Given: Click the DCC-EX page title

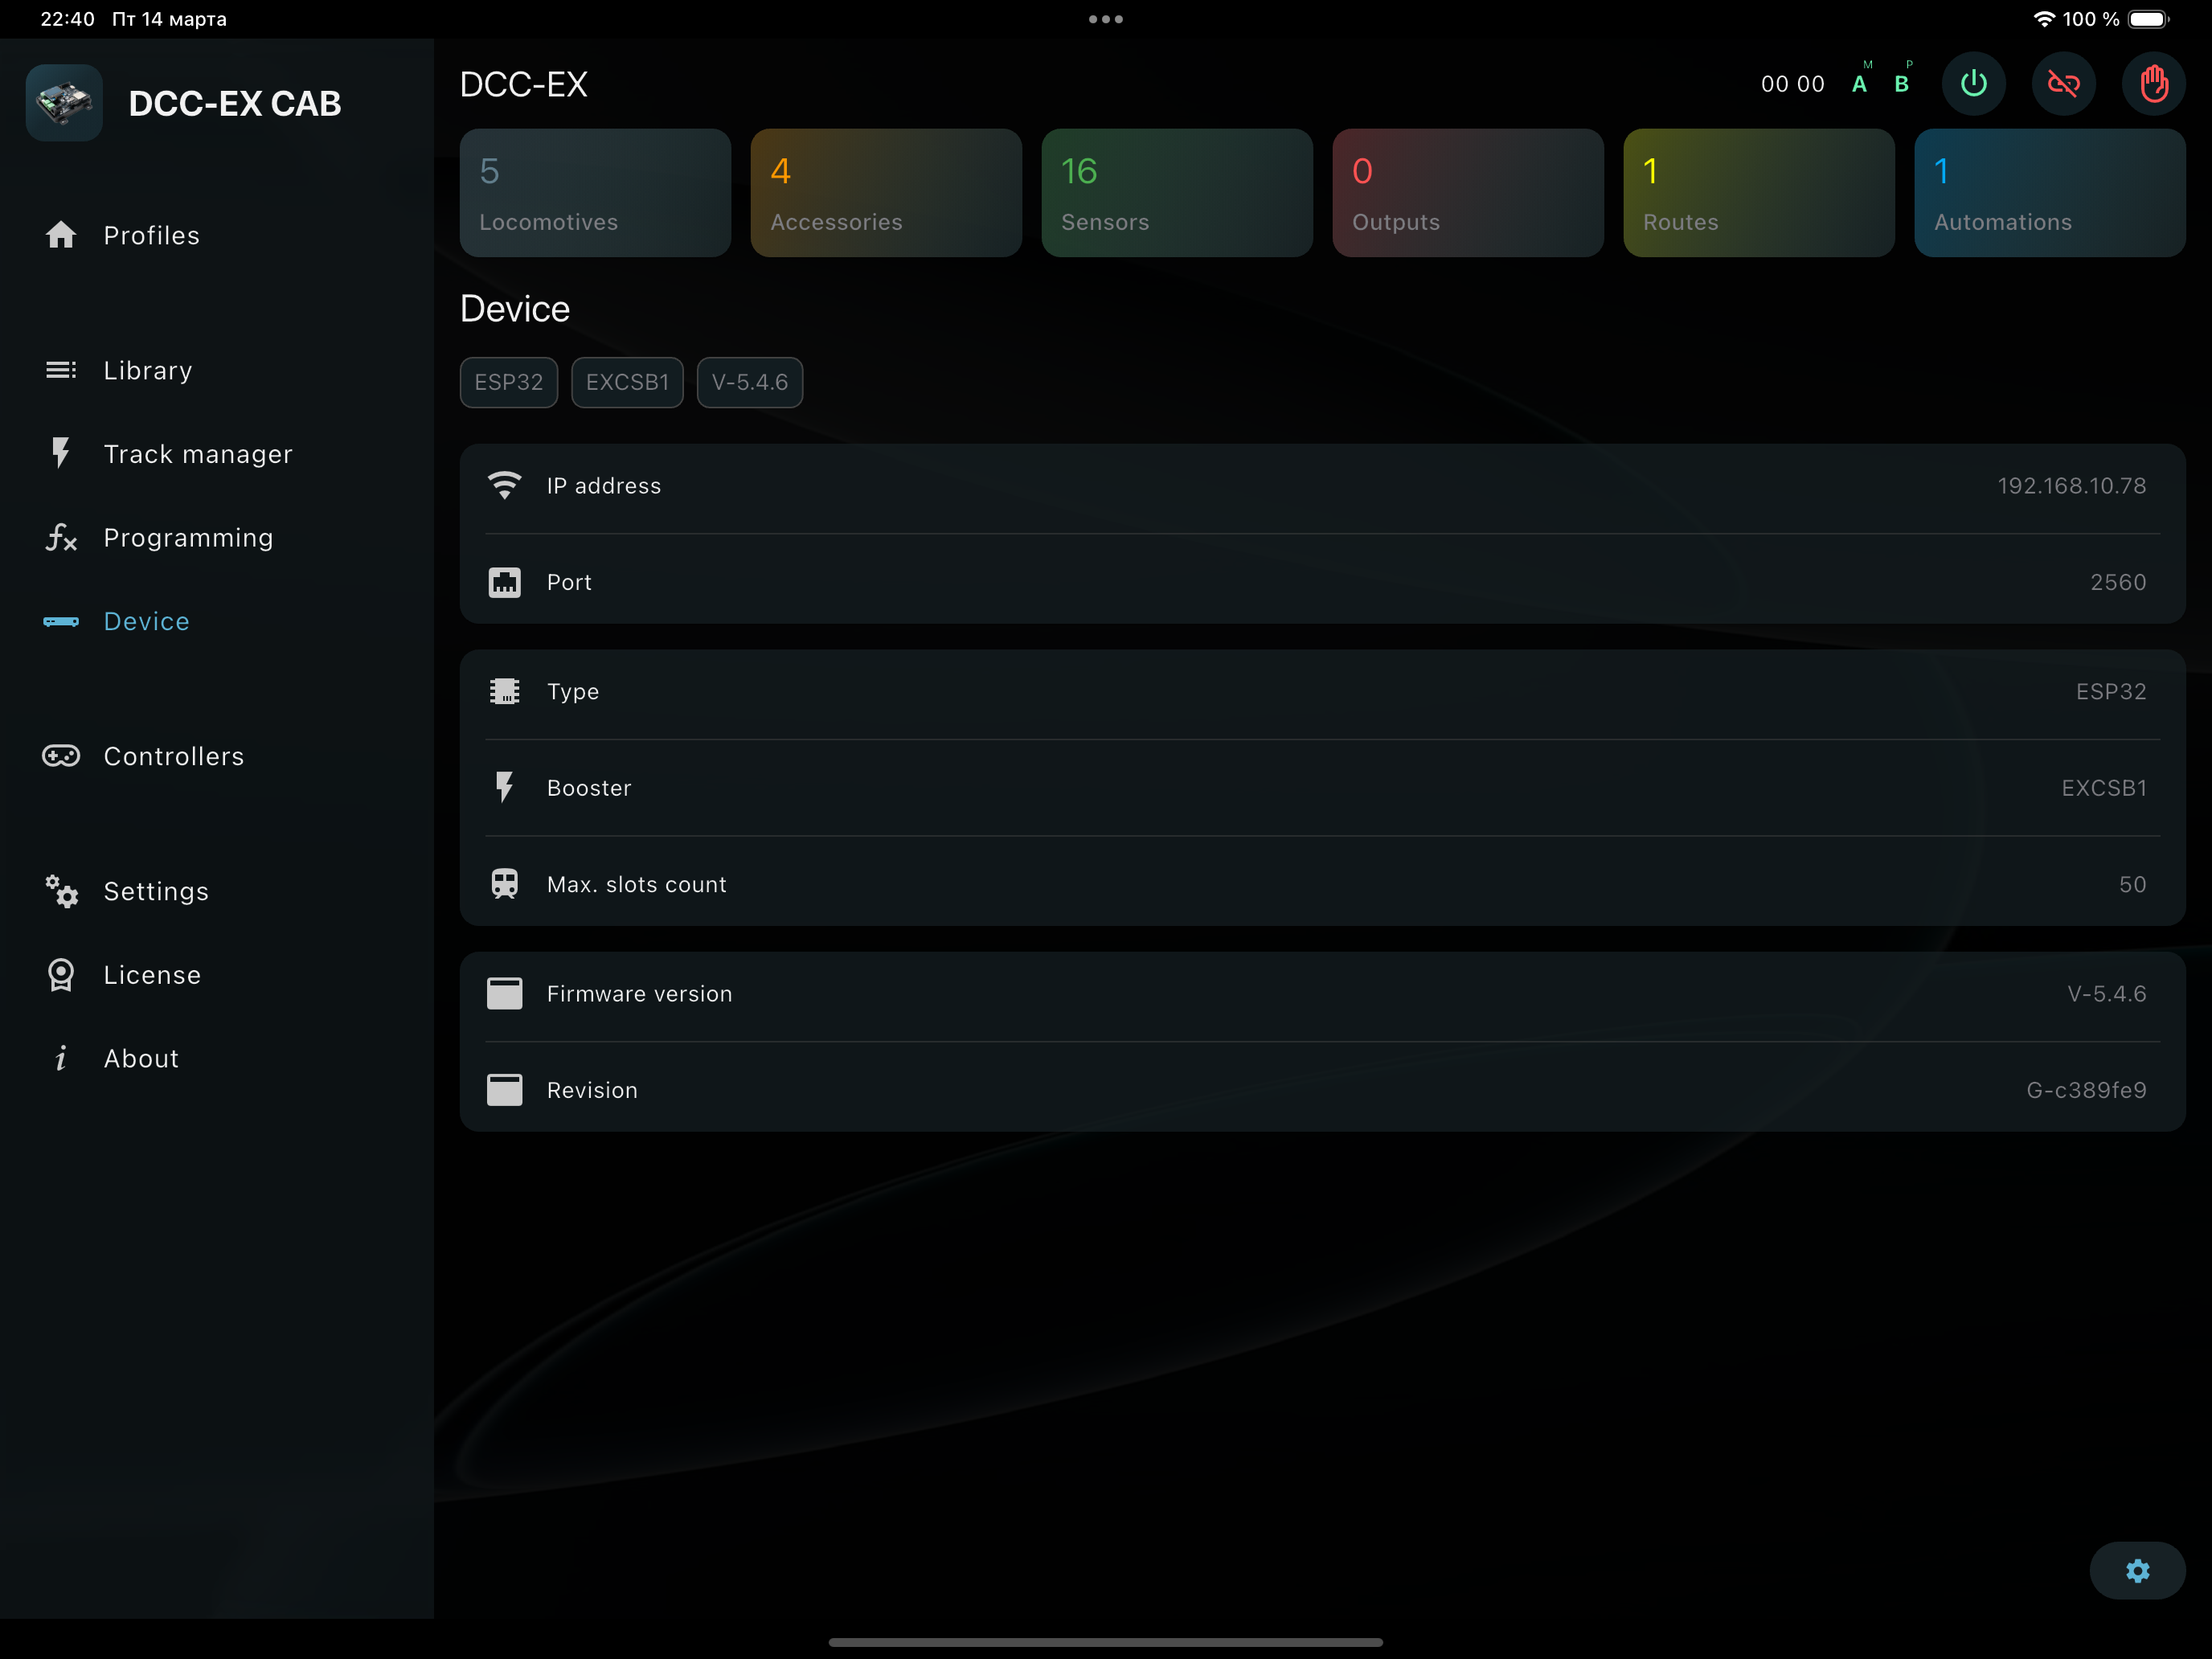Looking at the screenshot, I should tap(523, 84).
